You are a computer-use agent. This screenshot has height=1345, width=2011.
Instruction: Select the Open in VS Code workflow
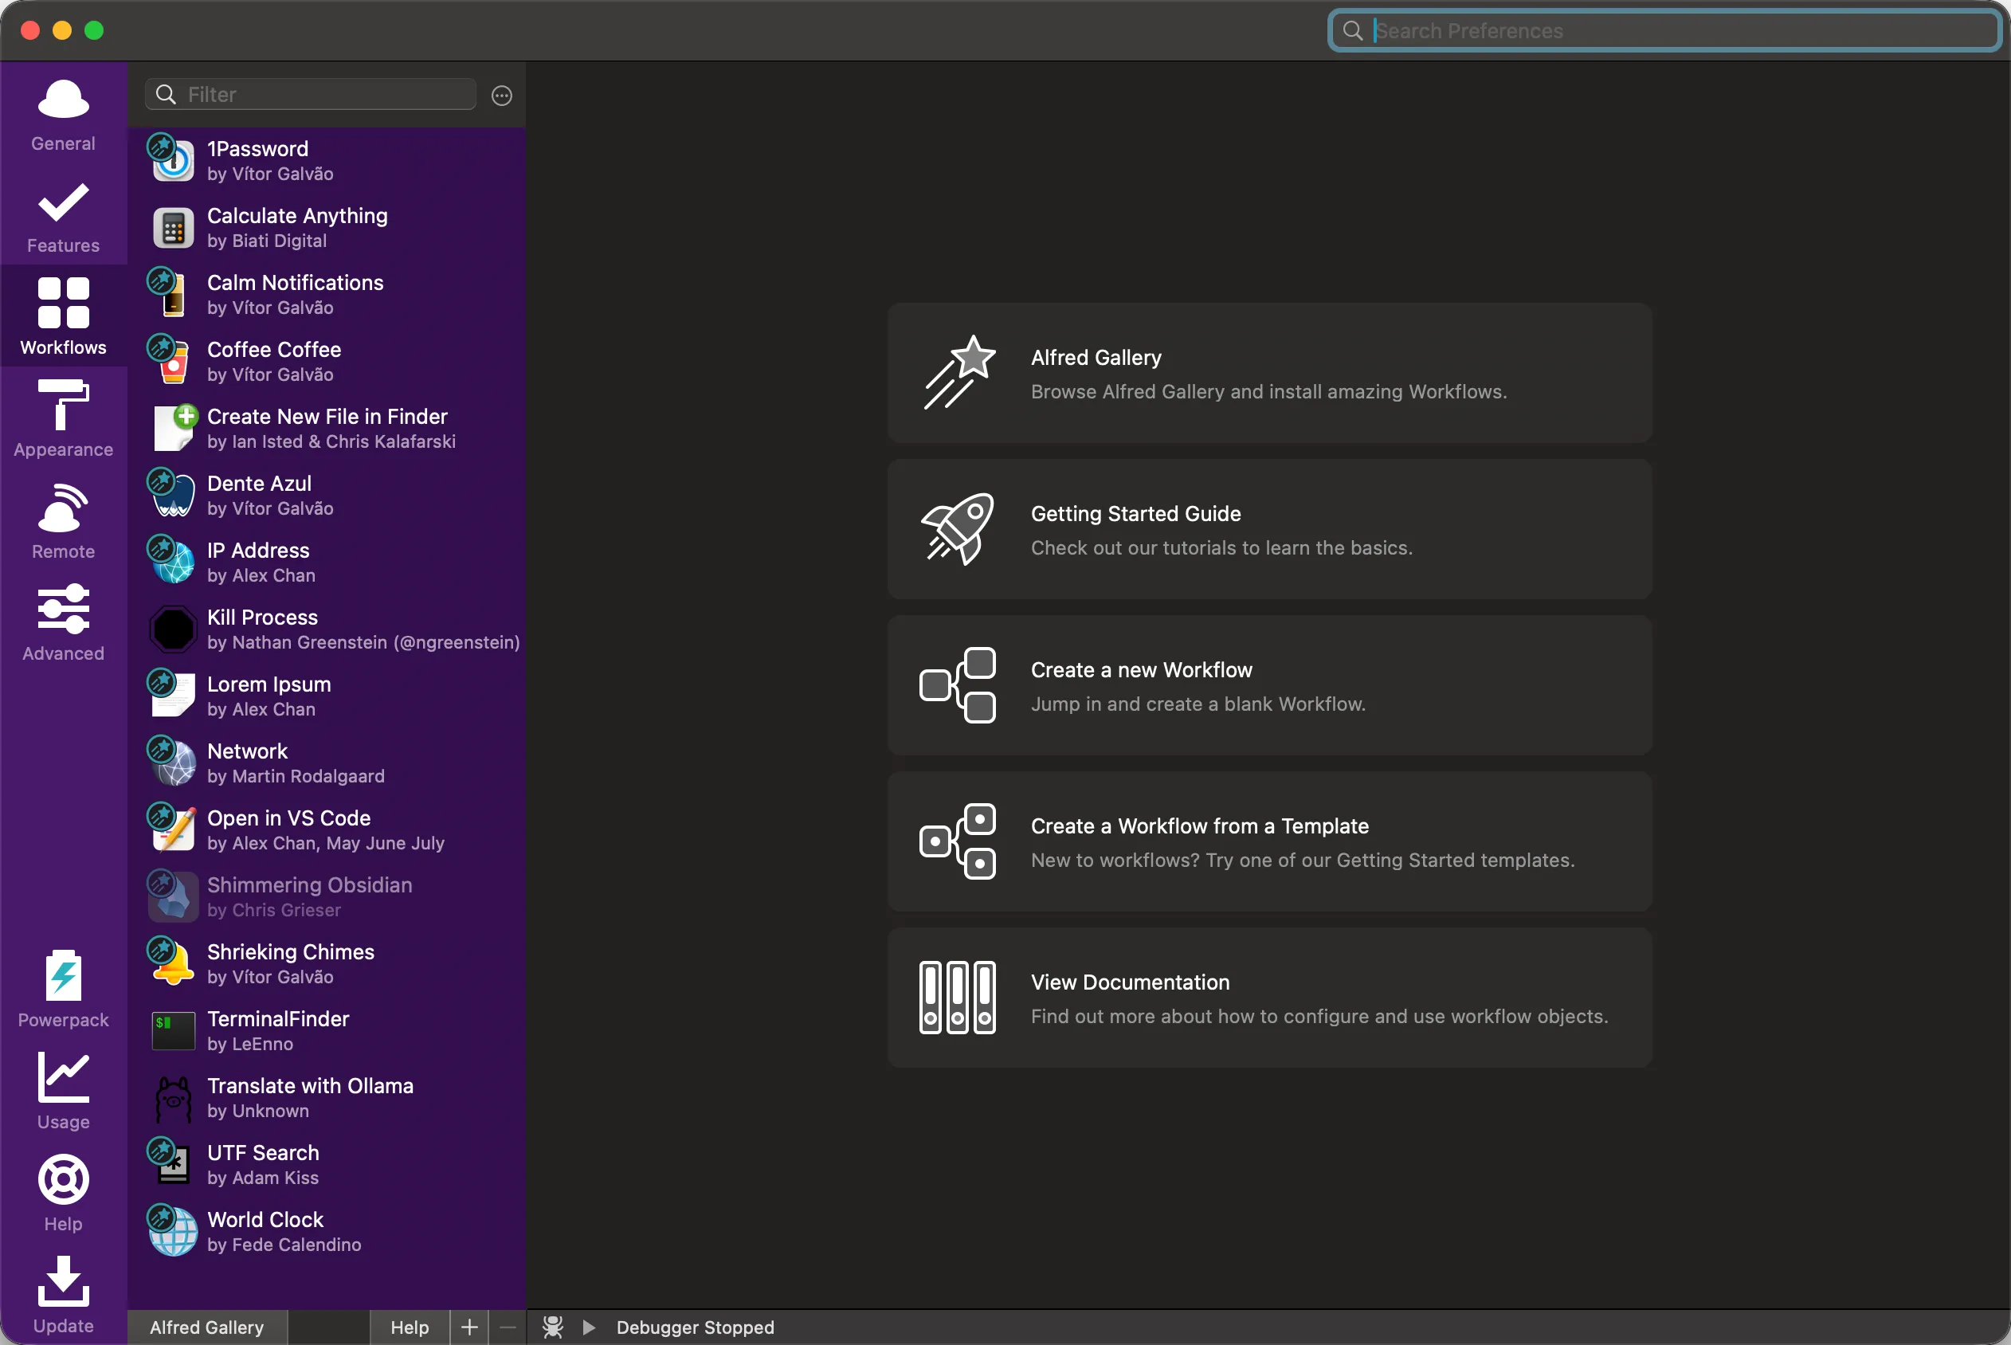pyautogui.click(x=327, y=829)
